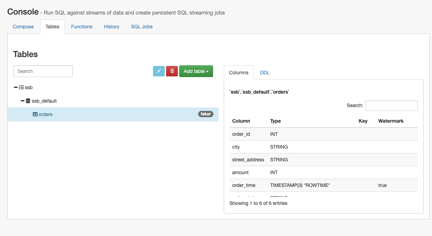This screenshot has width=432, height=236.
Task: Go to the History tab
Action: click(x=112, y=27)
